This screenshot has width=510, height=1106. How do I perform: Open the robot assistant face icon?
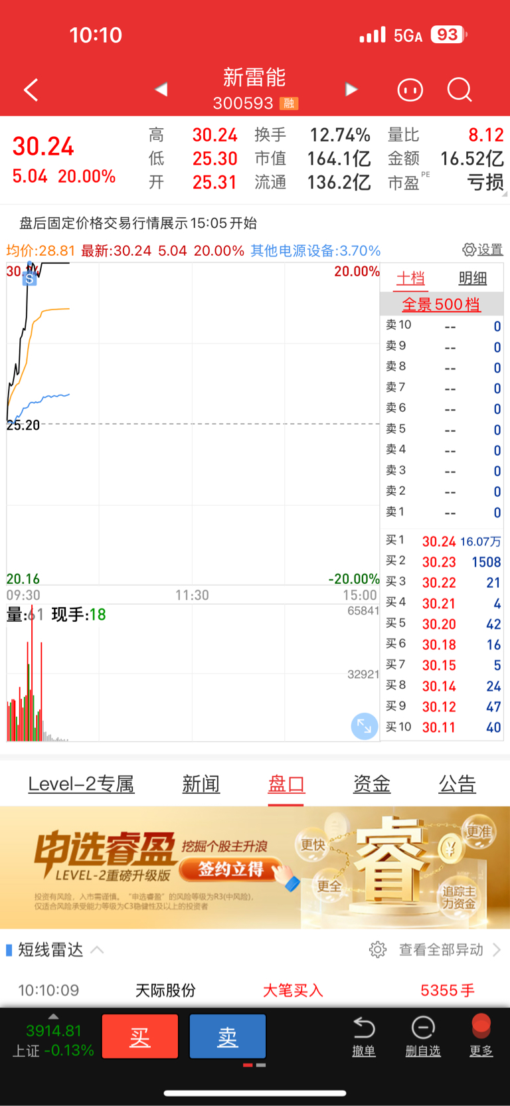(410, 90)
